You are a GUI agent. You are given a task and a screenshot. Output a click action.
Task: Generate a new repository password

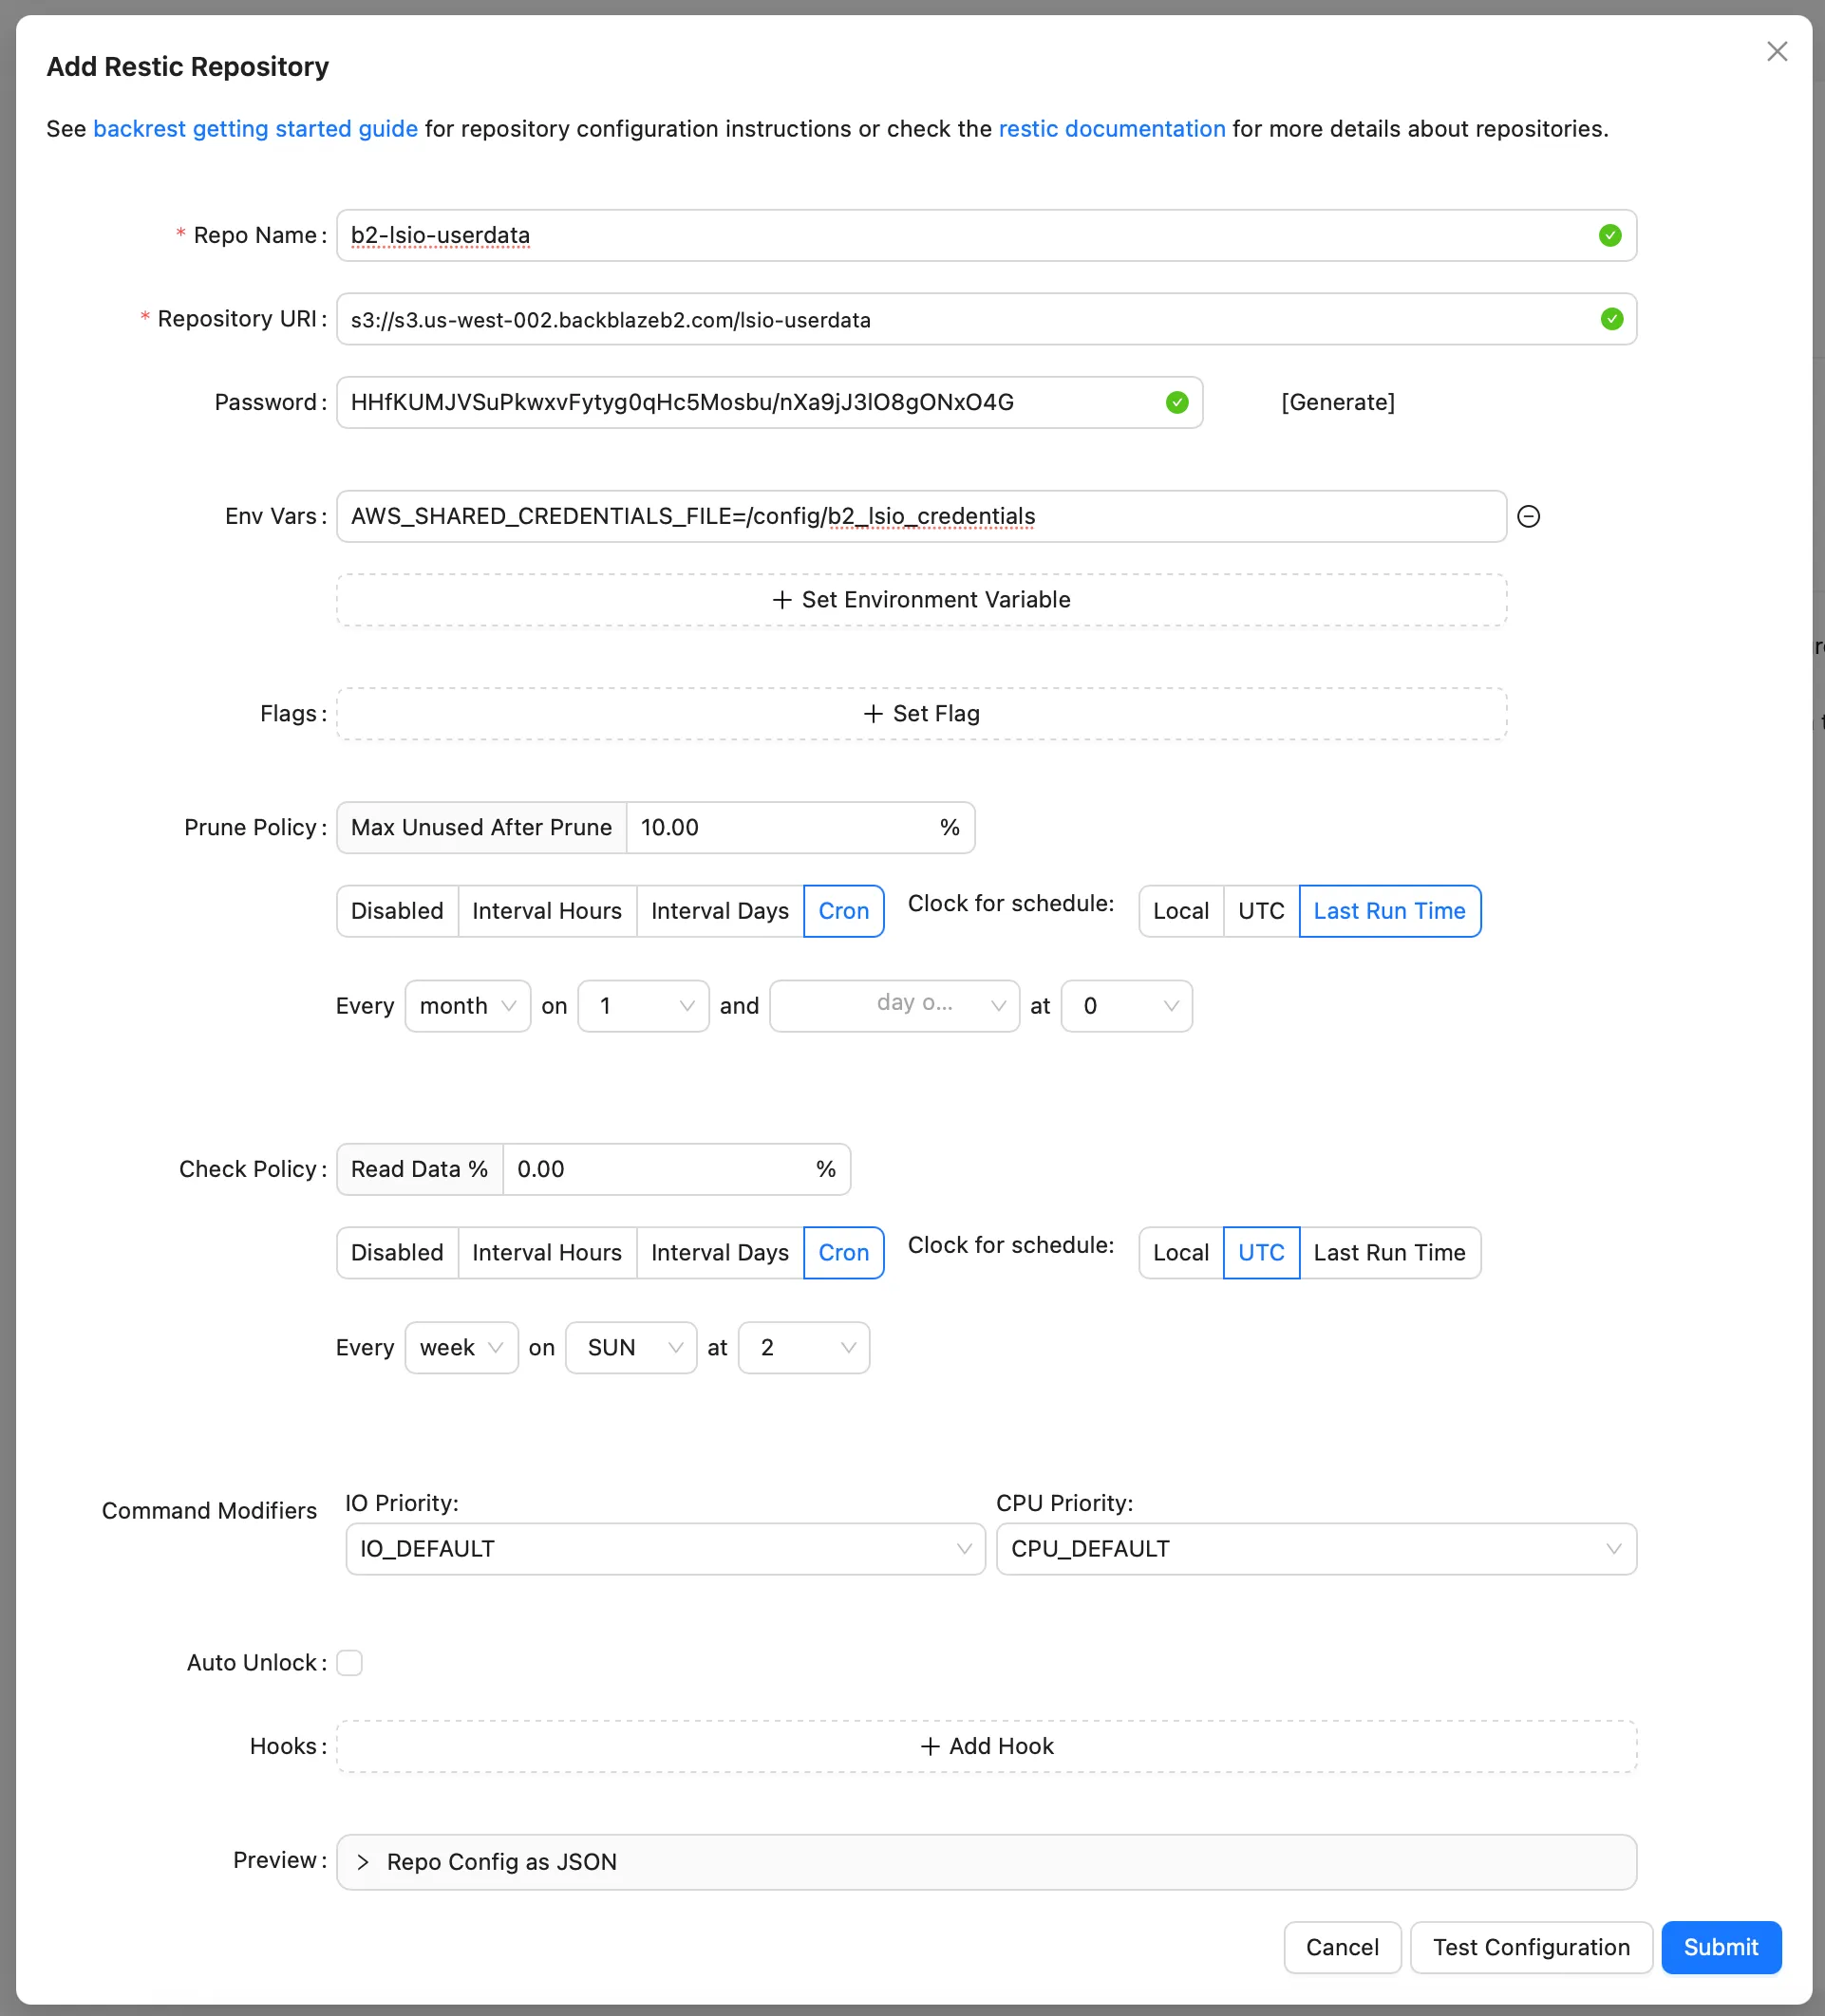[1338, 402]
